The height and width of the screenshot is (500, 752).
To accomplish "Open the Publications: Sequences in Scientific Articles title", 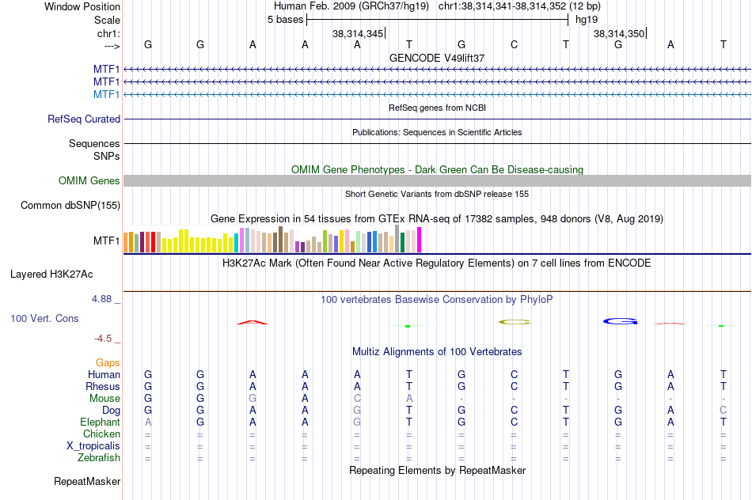I will (x=437, y=132).
